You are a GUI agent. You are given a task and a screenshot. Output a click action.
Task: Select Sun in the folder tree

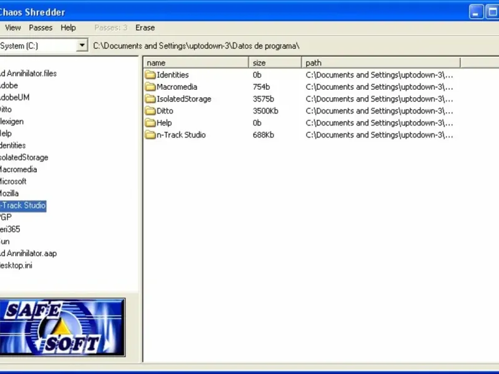[x=5, y=241]
